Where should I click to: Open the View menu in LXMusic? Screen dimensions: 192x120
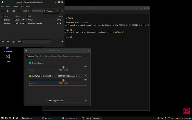[x=16, y=6]
